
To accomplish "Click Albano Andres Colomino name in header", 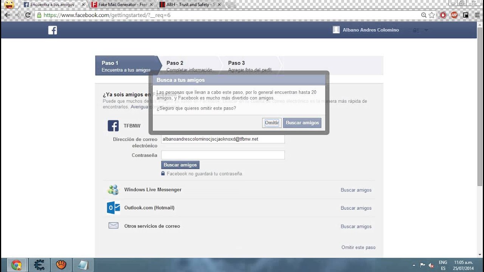I will [x=371, y=30].
